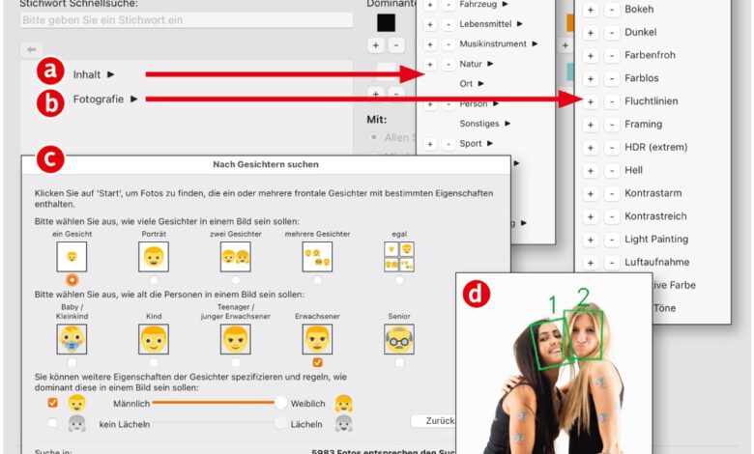754x454 pixels.
Task: Click the Kind age icon
Action: tap(154, 339)
